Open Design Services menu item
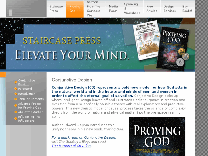The height and width of the screenshot is (156, 208). pos(170,9)
